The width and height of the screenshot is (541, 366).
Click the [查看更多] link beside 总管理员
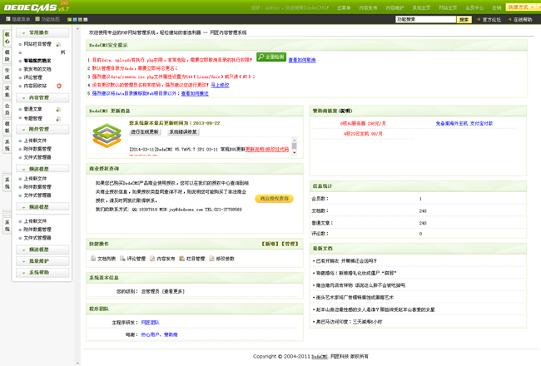[174, 291]
